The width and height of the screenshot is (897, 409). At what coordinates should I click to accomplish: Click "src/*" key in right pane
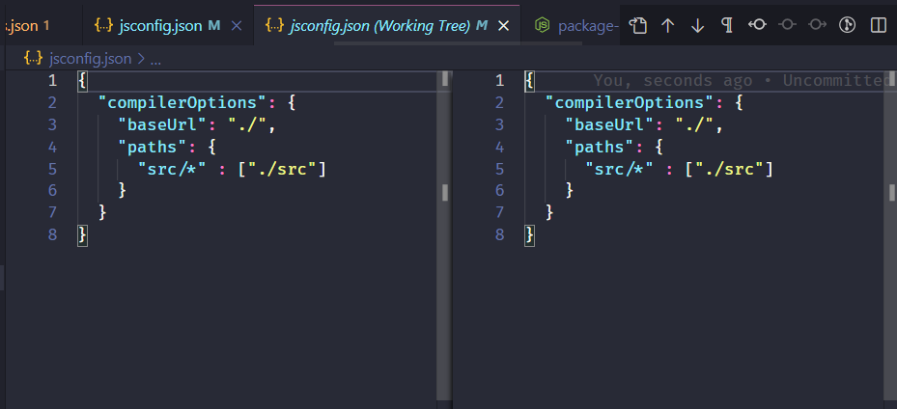tap(621, 169)
